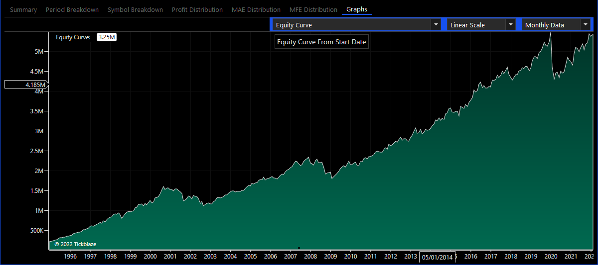Click the arrow beside Linear Scale
This screenshot has width=598, height=265.
click(x=510, y=25)
